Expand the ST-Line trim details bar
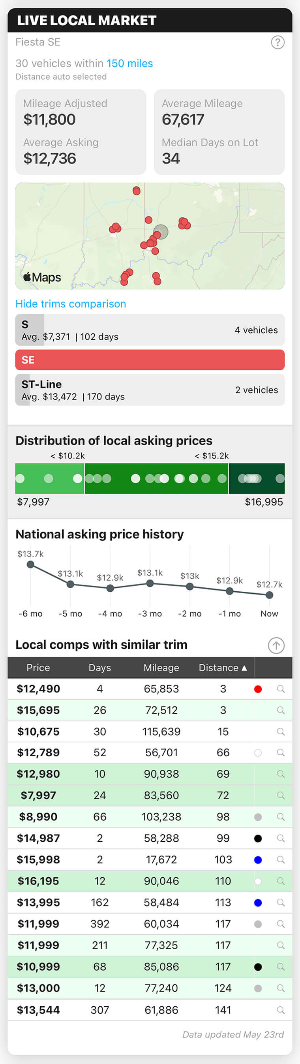The image size is (300, 1064). [150, 390]
